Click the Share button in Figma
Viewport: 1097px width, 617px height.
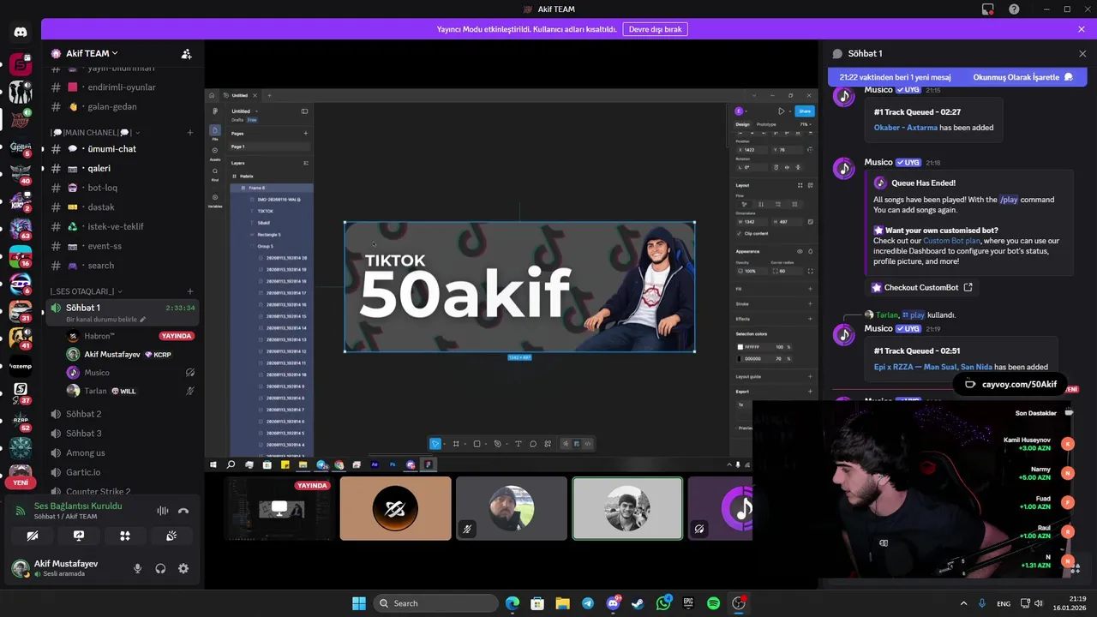coord(804,111)
